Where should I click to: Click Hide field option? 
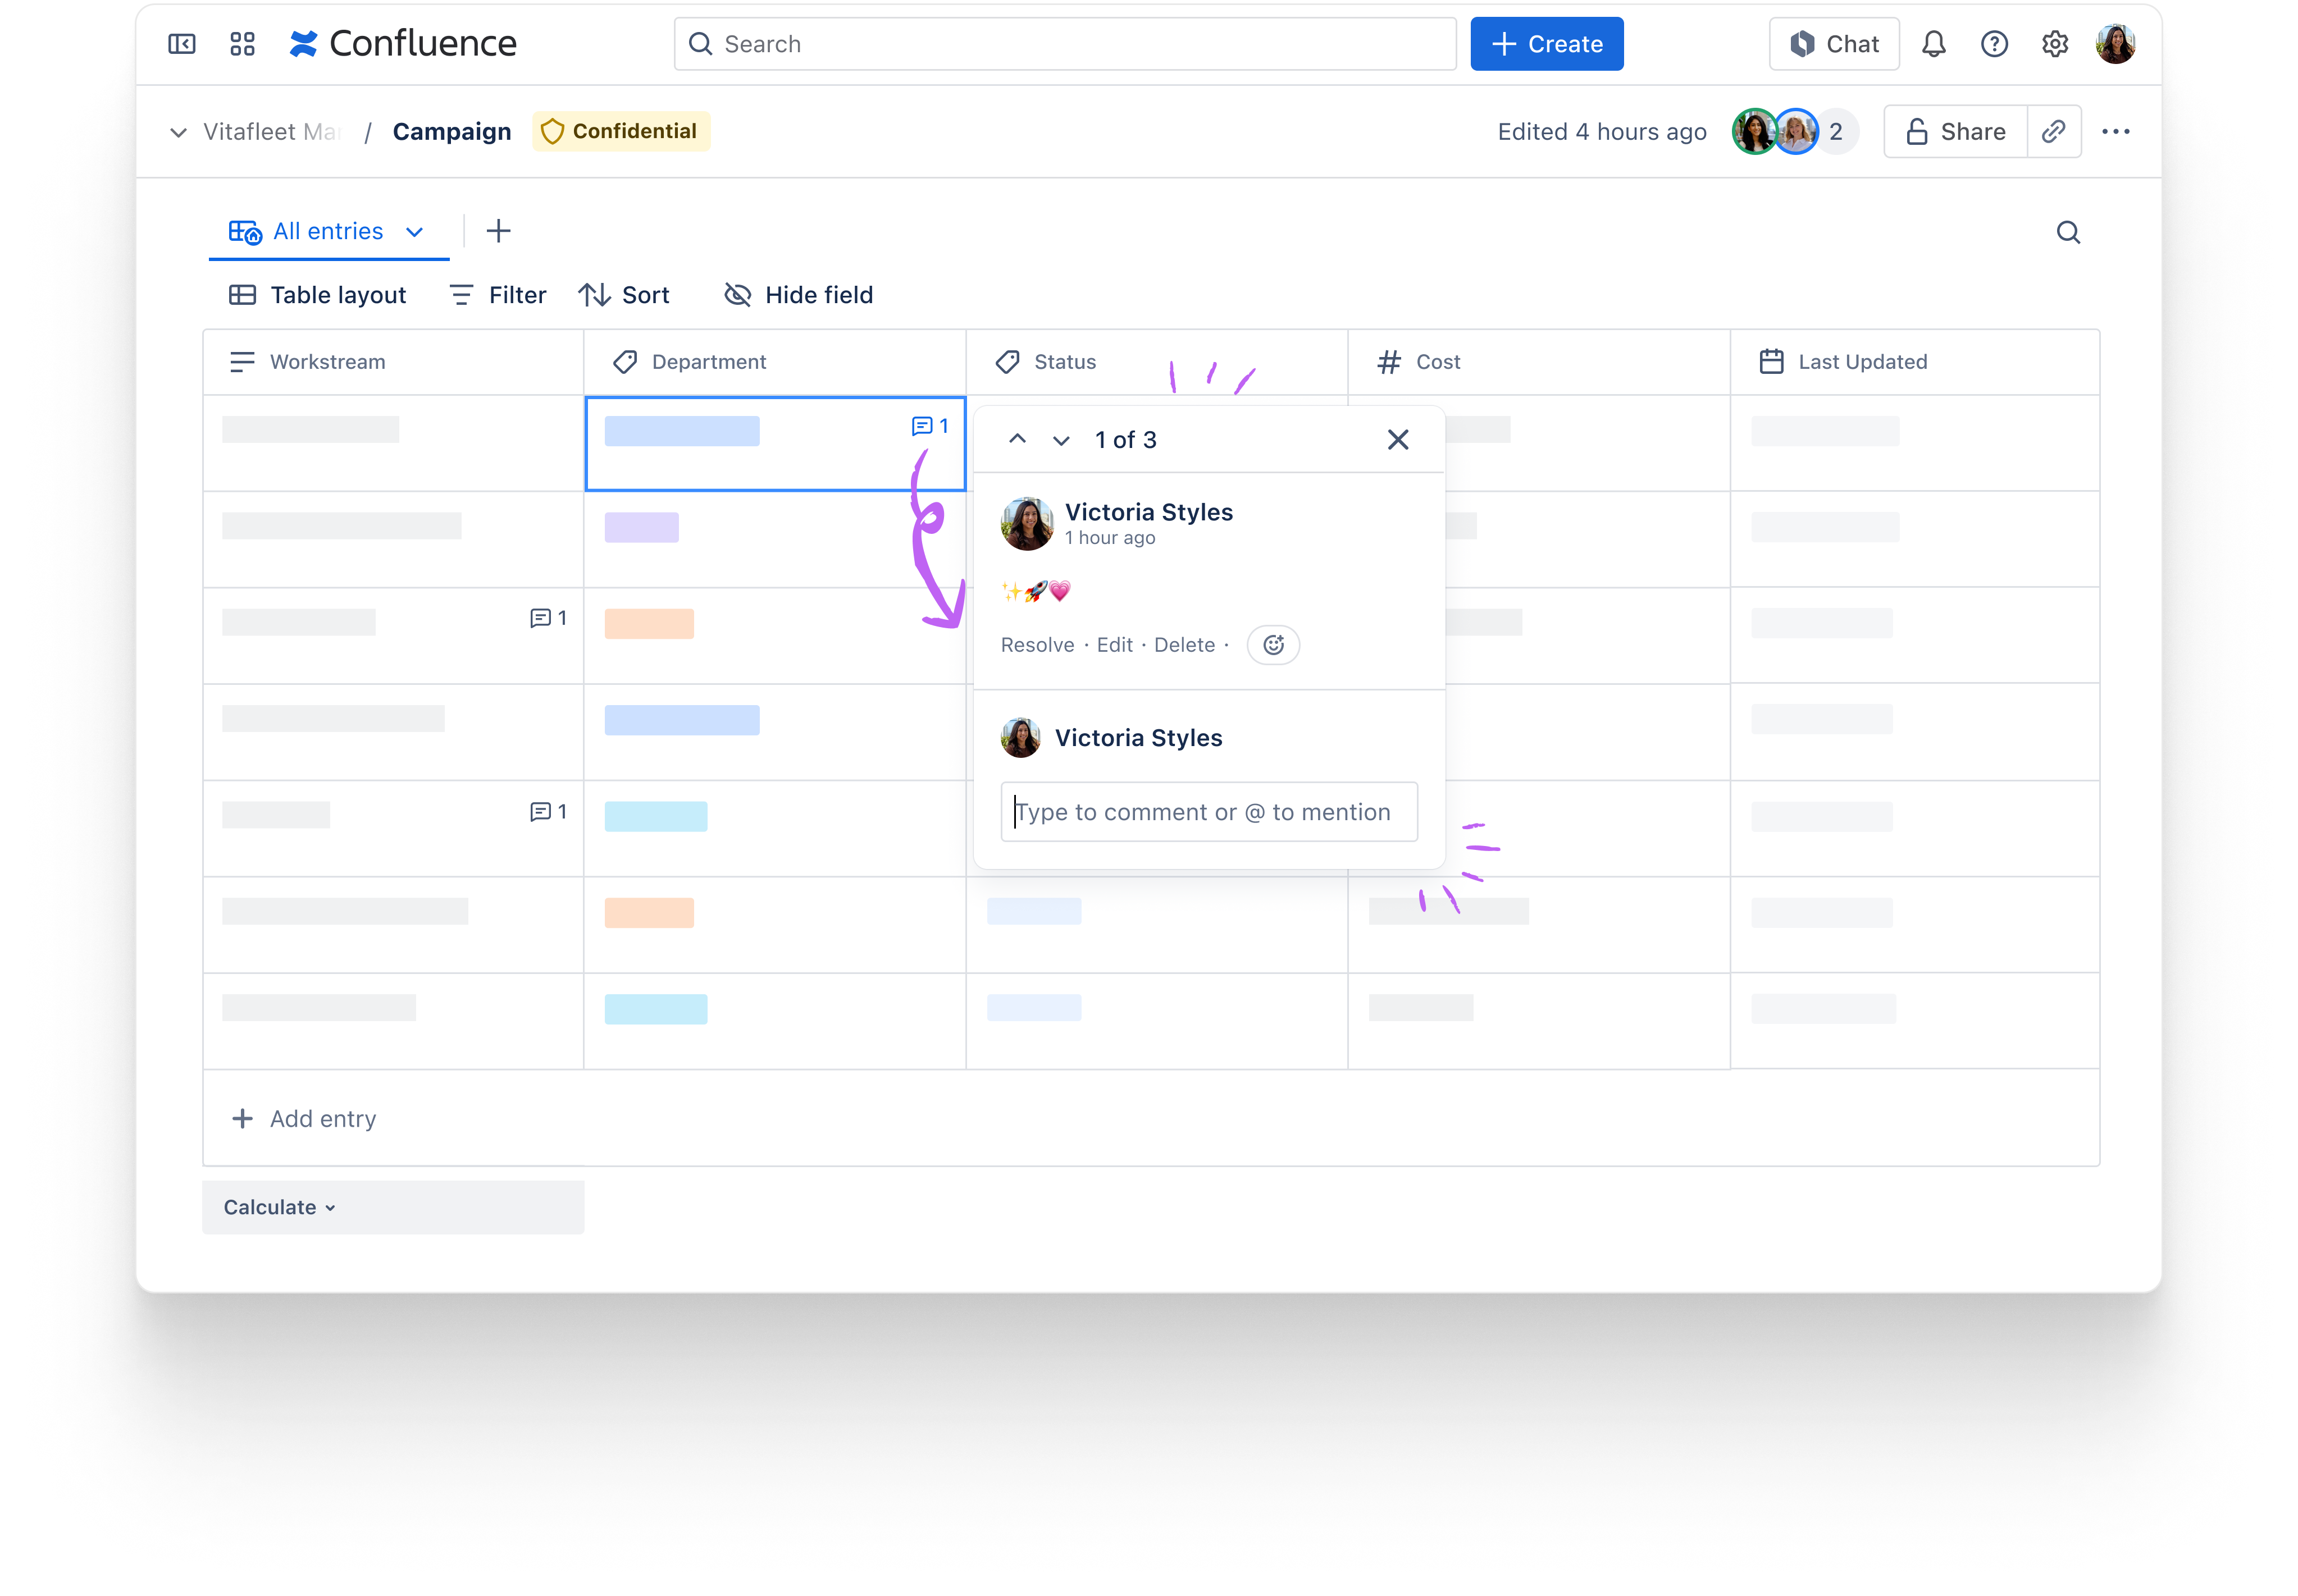(799, 295)
